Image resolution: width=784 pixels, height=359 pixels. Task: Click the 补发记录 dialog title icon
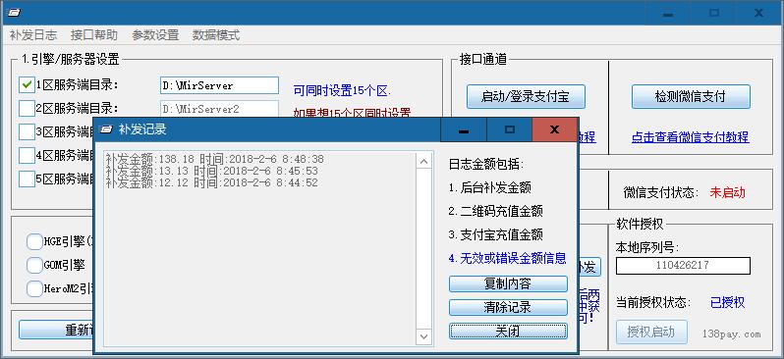click(x=106, y=129)
